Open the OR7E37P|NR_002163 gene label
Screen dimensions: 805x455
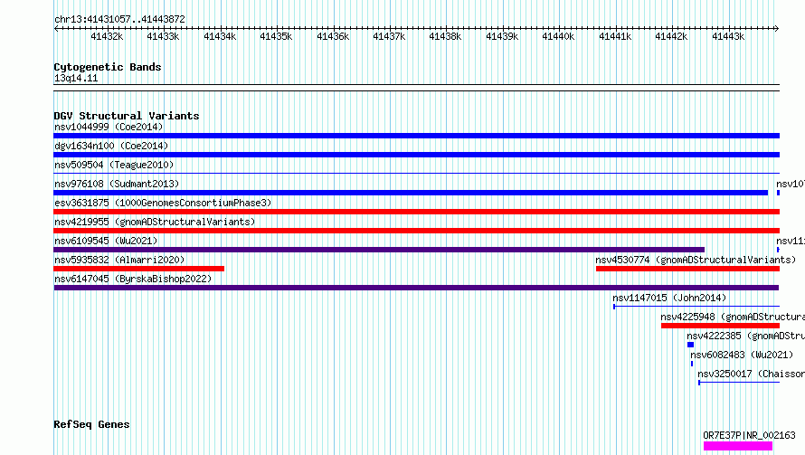click(749, 435)
